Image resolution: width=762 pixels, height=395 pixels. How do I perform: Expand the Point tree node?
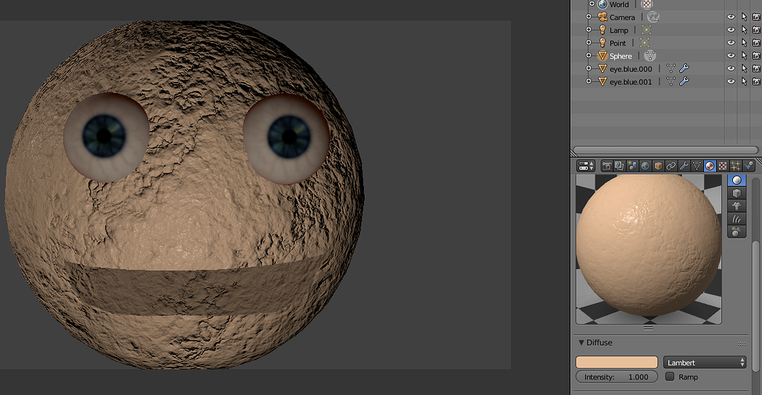tap(589, 42)
